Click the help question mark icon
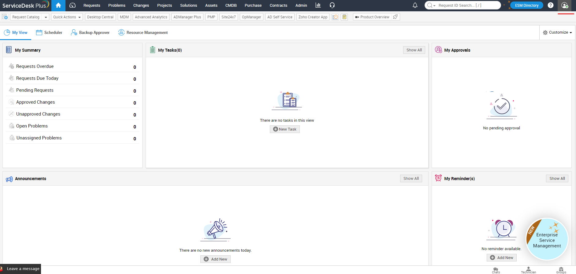Screen dimensions: 576x274 pyautogui.click(x=551, y=6)
